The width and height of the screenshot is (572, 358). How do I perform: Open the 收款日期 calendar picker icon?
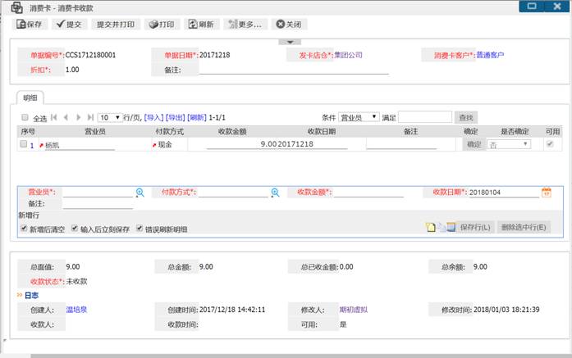point(546,193)
